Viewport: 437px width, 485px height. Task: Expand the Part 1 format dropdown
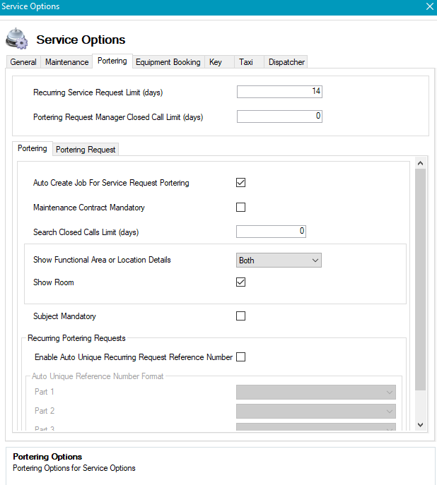315,392
